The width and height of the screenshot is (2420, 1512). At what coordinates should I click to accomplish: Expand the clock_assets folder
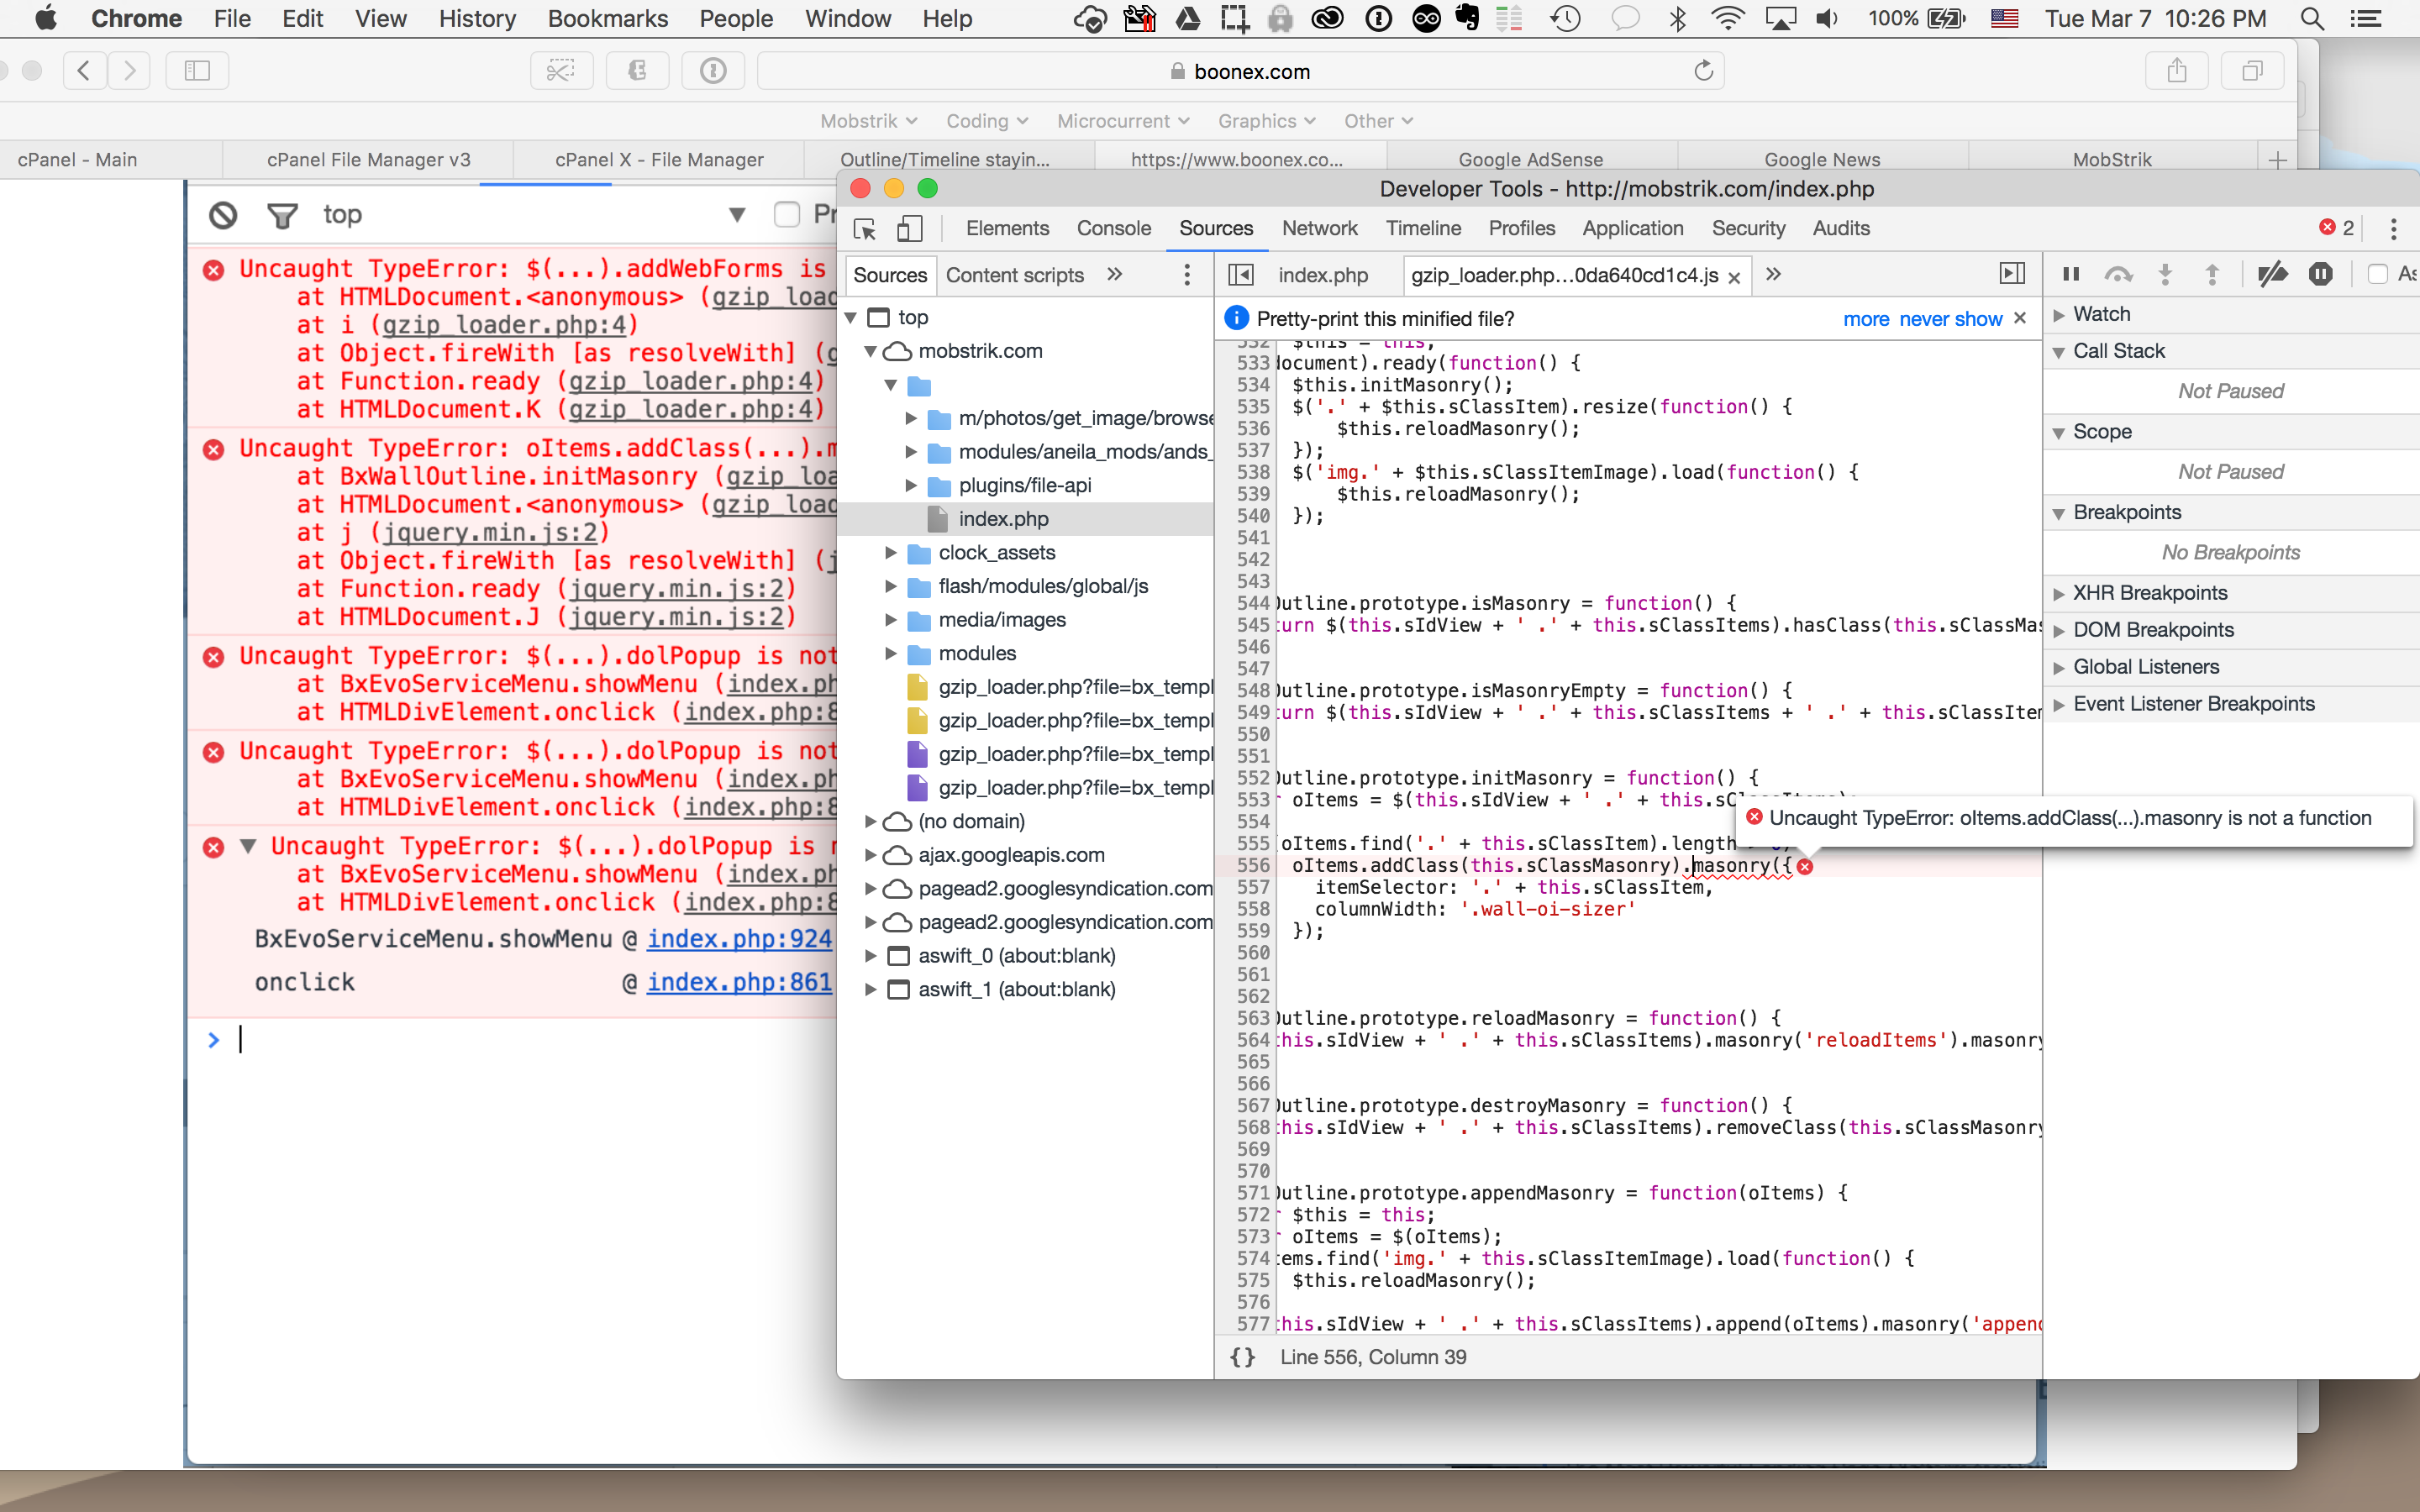coord(890,553)
